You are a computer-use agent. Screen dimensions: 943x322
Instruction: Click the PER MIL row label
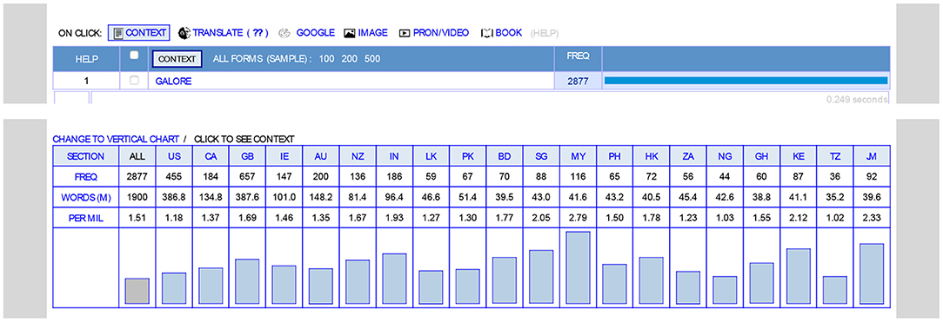[85, 219]
